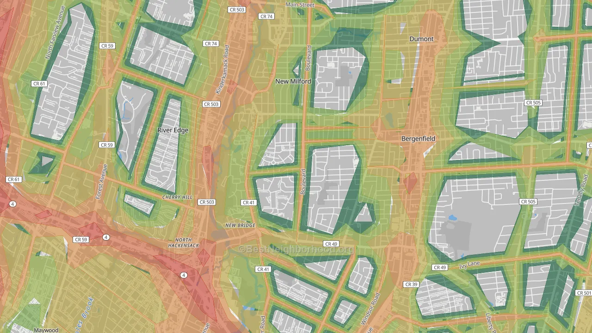This screenshot has width=592, height=333.
Task: Click the CR 59 shield left of River Edge
Action: pyautogui.click(x=106, y=145)
